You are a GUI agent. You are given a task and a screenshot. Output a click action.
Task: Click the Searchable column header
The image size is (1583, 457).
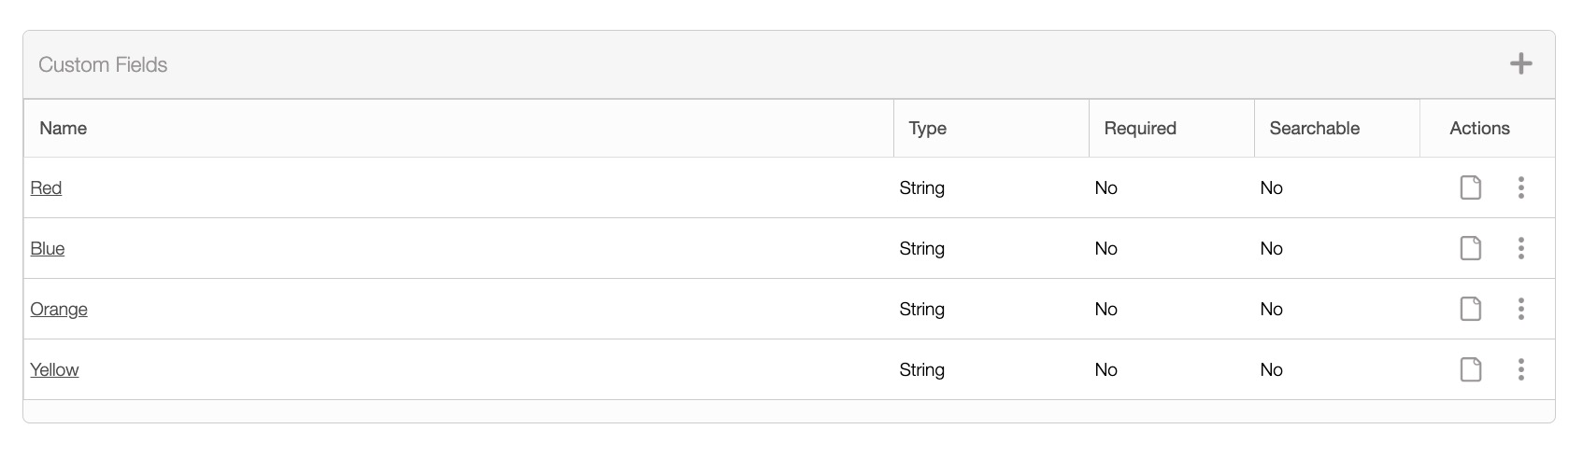(x=1314, y=129)
